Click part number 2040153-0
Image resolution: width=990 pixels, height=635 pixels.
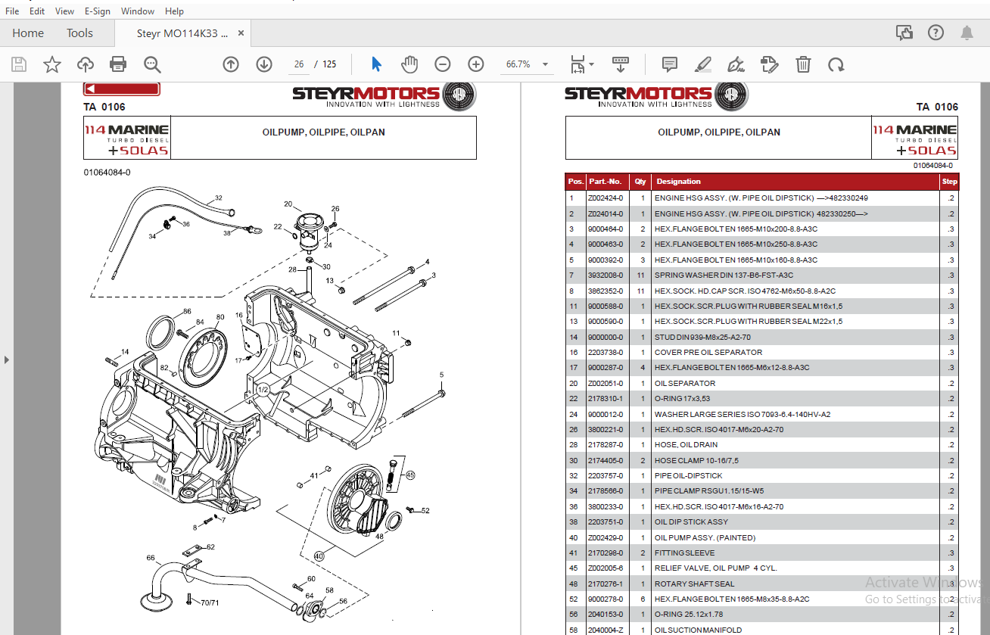(x=606, y=615)
